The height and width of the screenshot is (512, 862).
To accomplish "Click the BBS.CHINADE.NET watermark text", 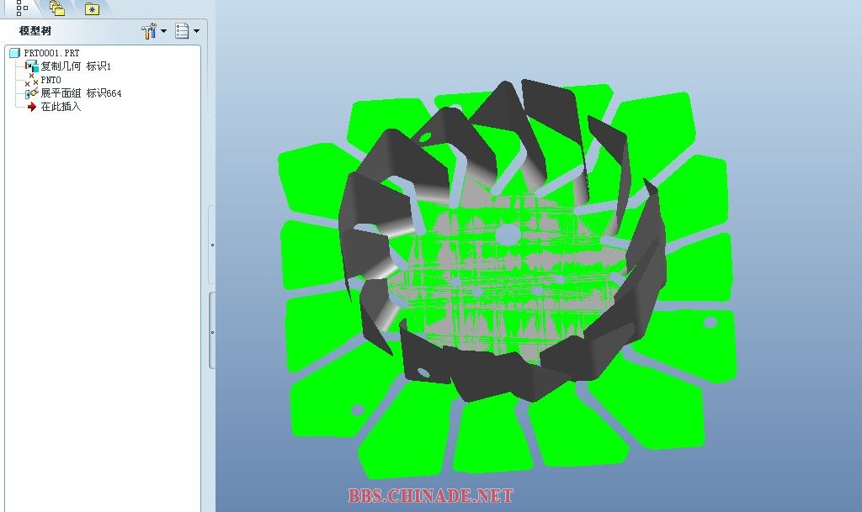I will (x=430, y=496).
